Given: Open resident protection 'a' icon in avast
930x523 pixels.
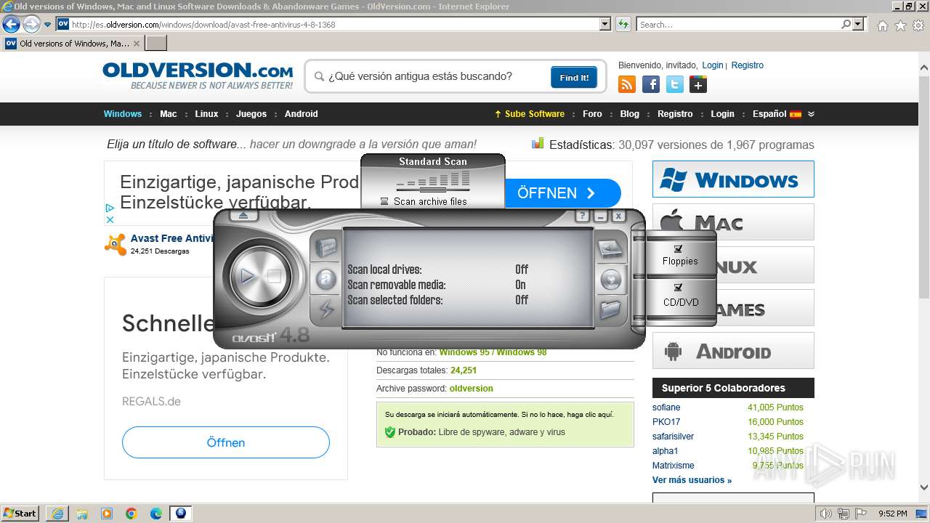Looking at the screenshot, I should [326, 279].
